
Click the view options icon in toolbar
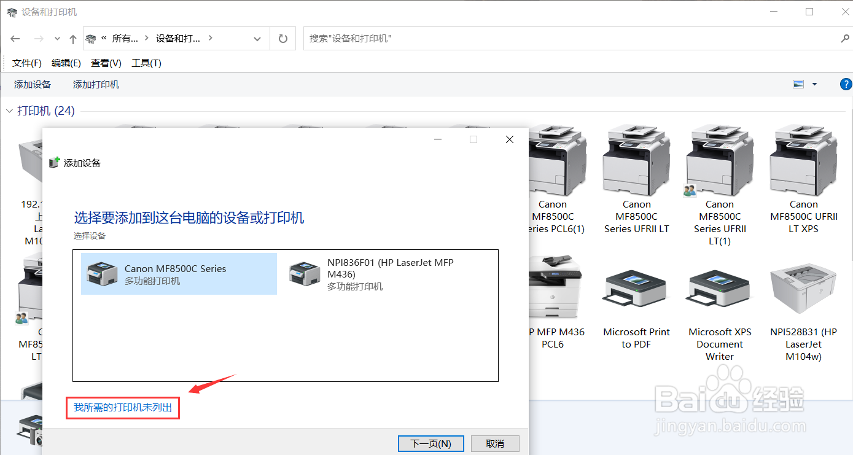pos(798,84)
